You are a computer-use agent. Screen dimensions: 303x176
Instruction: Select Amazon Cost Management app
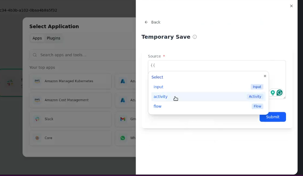71,100
